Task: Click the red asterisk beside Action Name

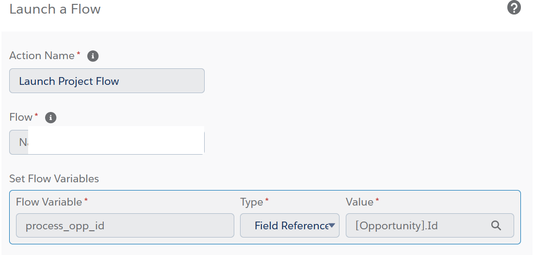Action: [x=78, y=53]
